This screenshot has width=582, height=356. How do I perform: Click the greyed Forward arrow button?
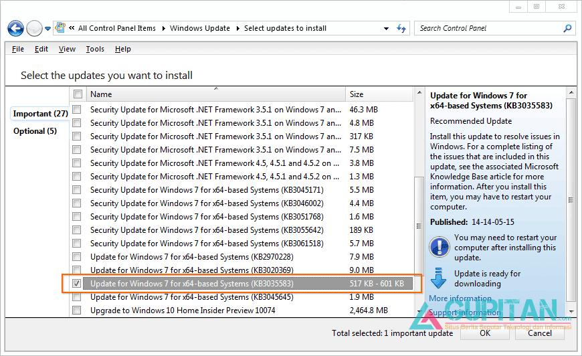pos(35,28)
